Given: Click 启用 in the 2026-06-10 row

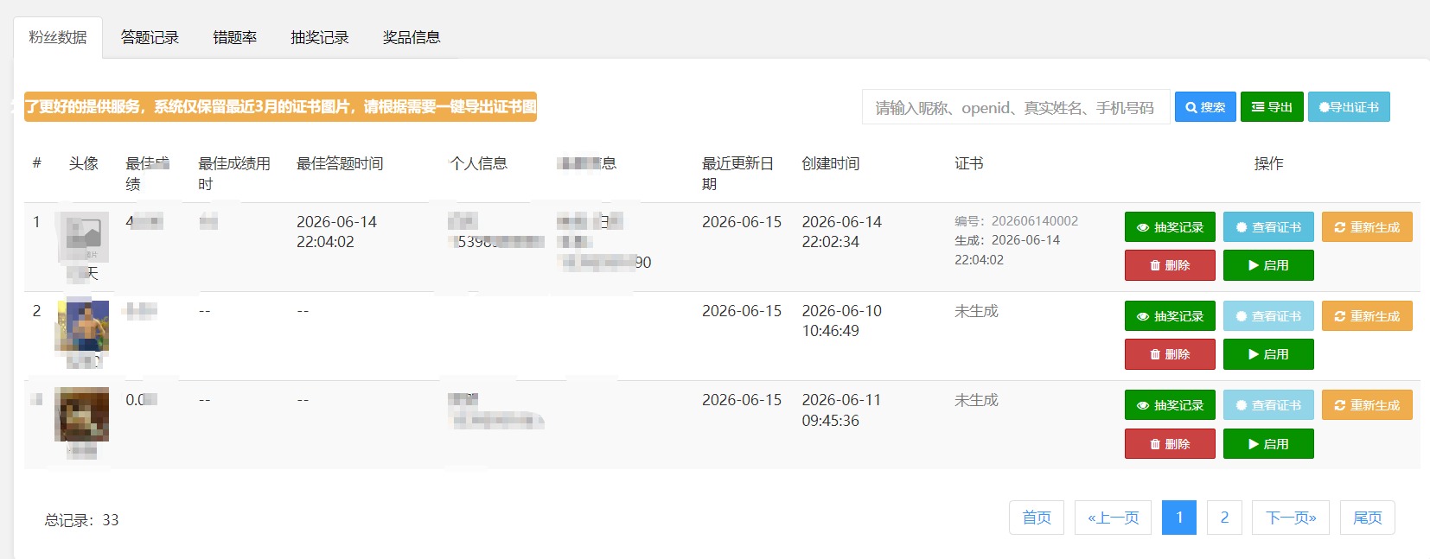Looking at the screenshot, I should pyautogui.click(x=1268, y=354).
